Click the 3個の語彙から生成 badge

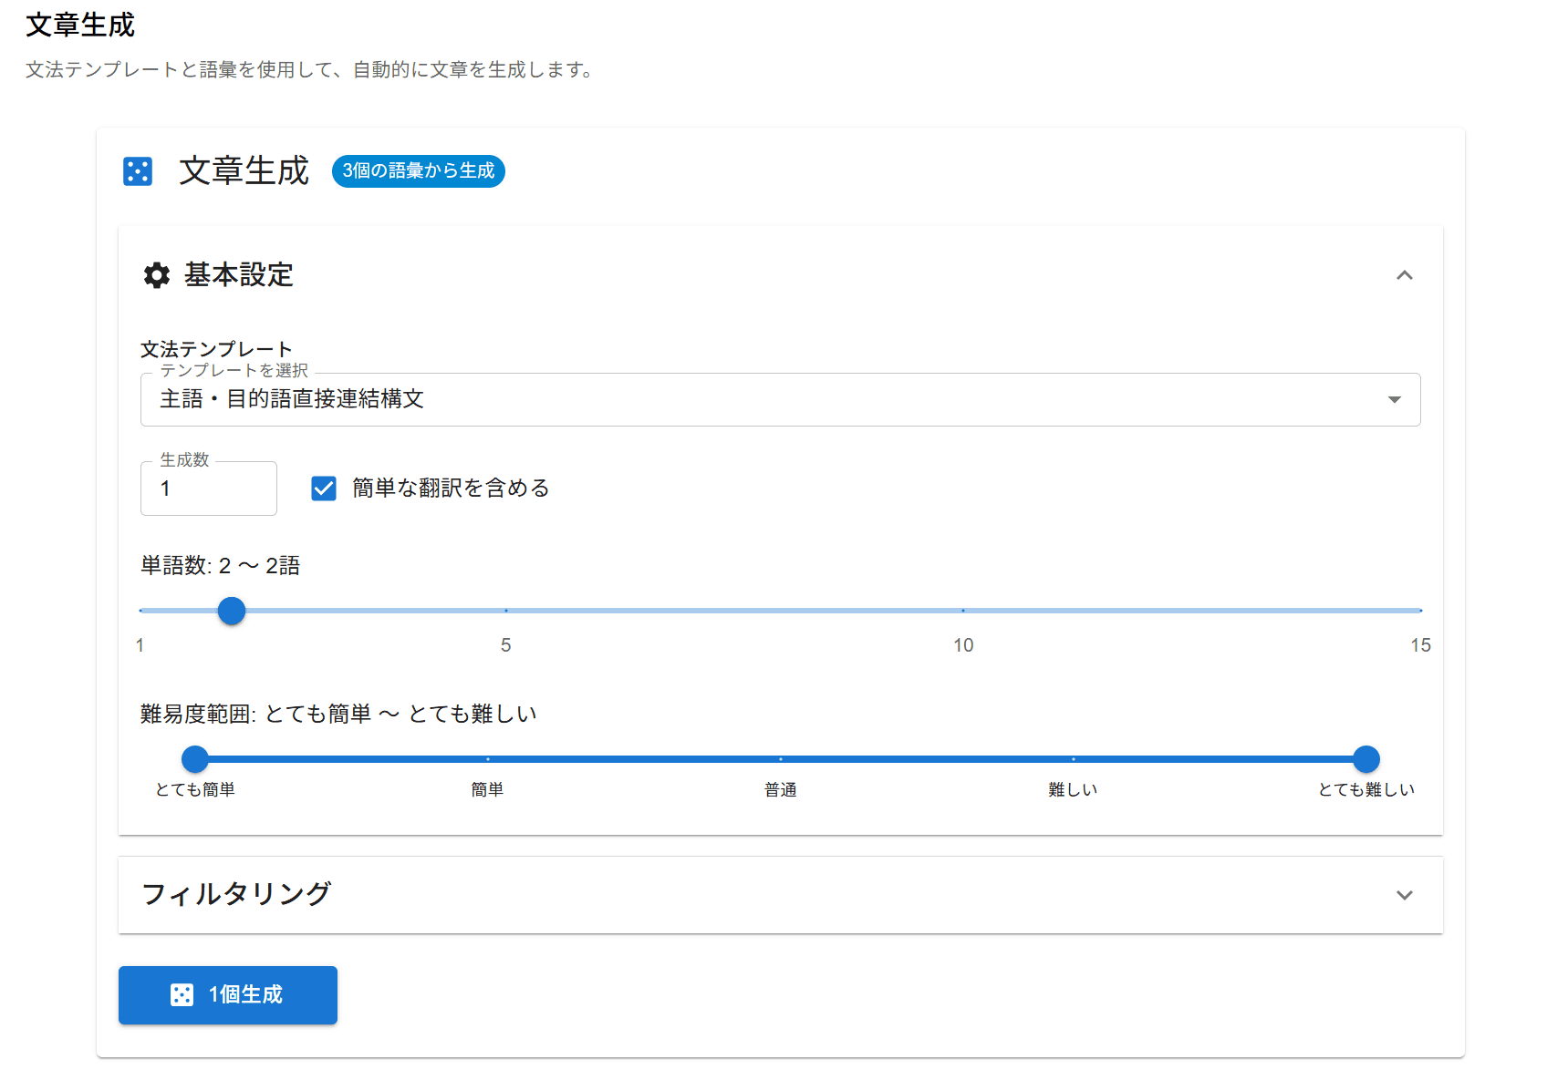click(418, 171)
